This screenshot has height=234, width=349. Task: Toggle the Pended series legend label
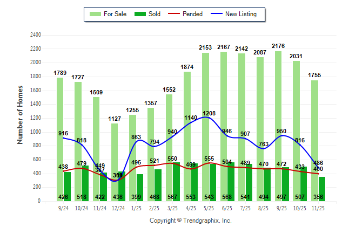tap(193, 14)
